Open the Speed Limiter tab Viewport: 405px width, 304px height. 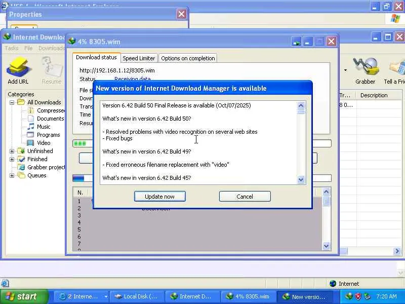[139, 58]
